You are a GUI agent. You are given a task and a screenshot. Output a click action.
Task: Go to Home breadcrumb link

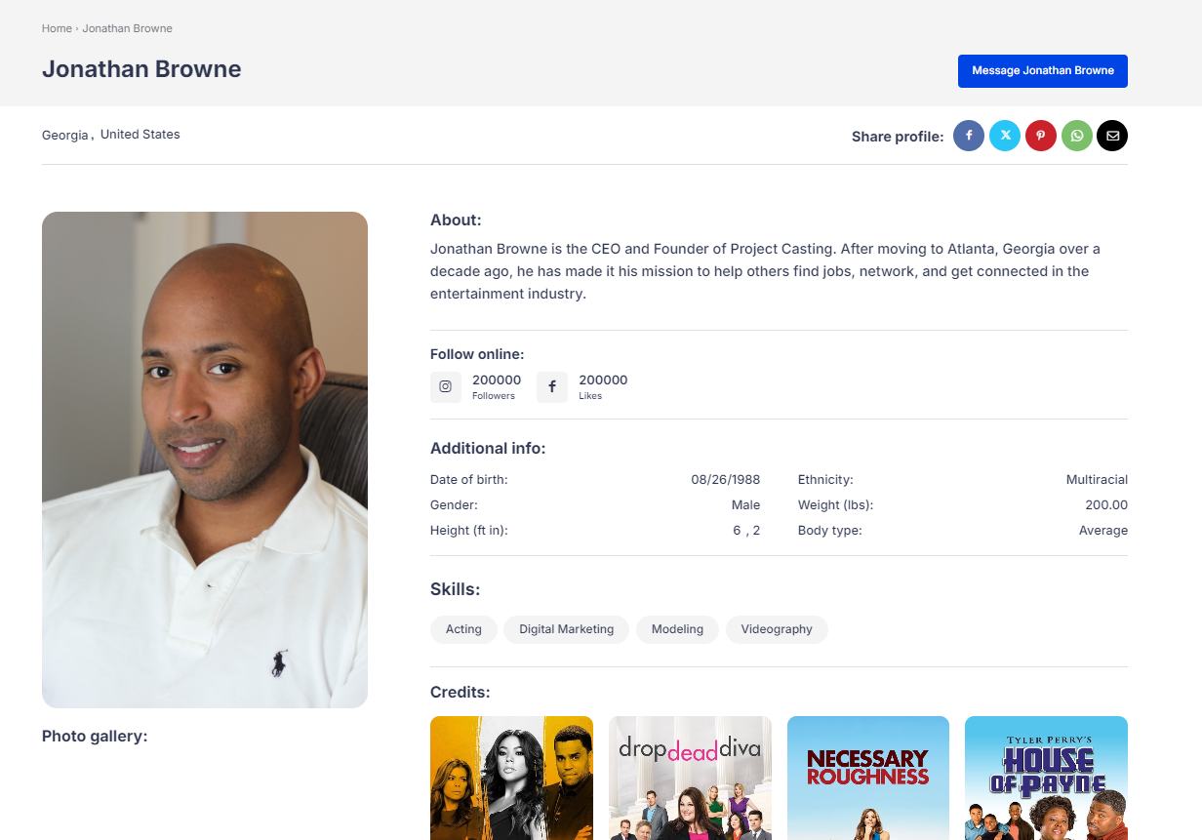tap(57, 28)
